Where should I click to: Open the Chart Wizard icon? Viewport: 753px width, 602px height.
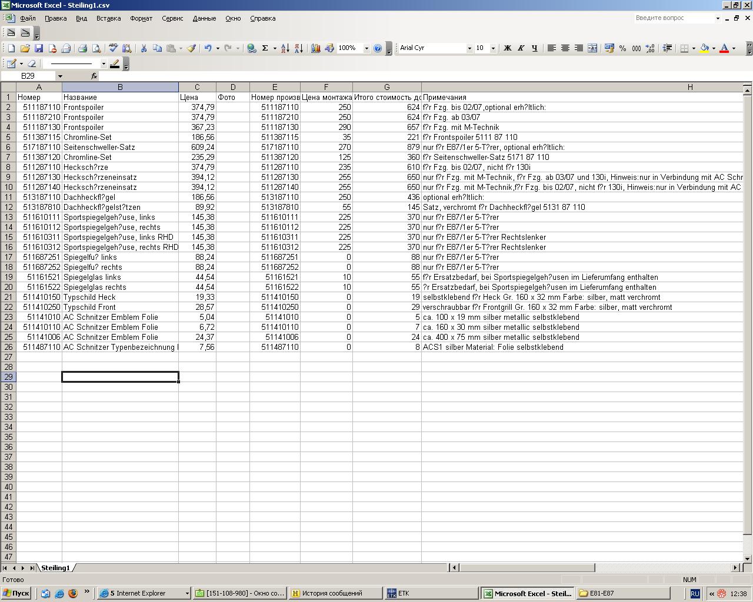[315, 48]
